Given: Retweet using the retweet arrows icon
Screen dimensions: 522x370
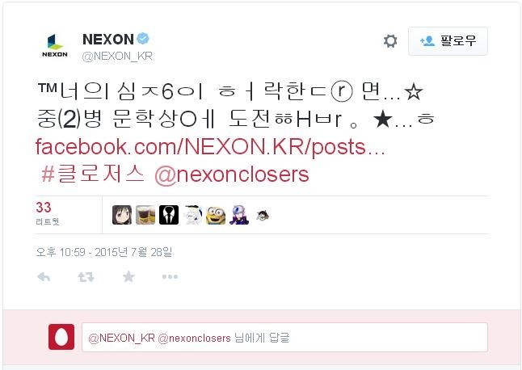Looking at the screenshot, I should coord(86,276).
